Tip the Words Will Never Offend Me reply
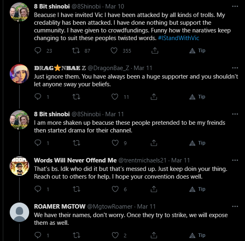 click(197, 189)
